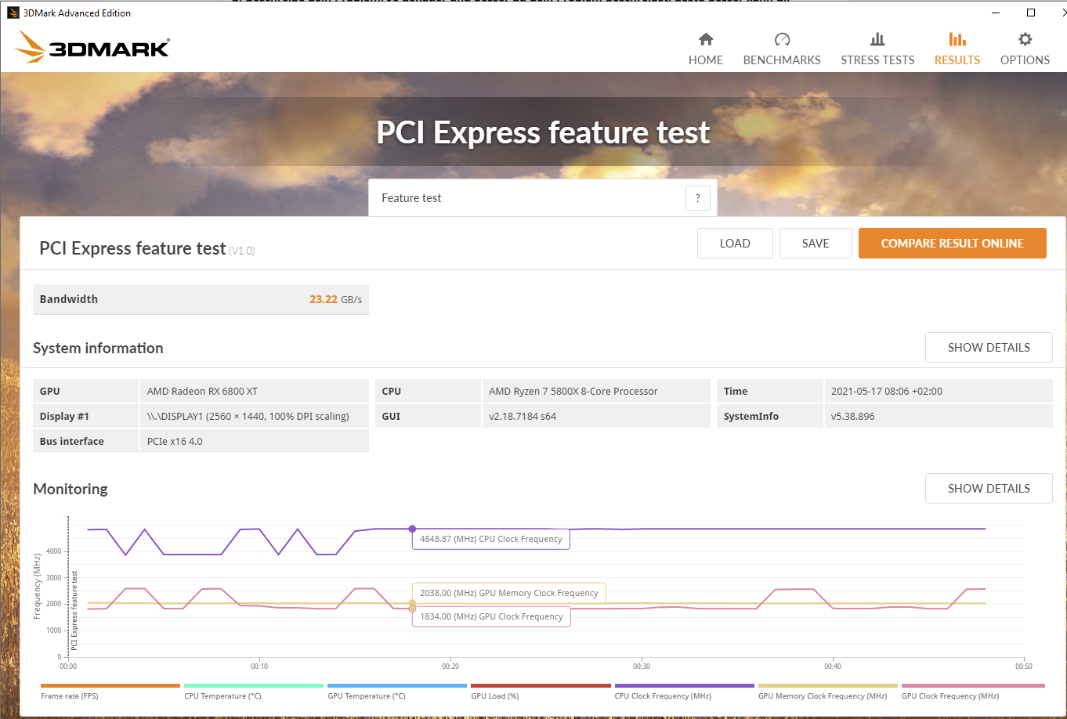Click the Feature test label
Viewport: 1067px width, 719px height.
(x=411, y=198)
